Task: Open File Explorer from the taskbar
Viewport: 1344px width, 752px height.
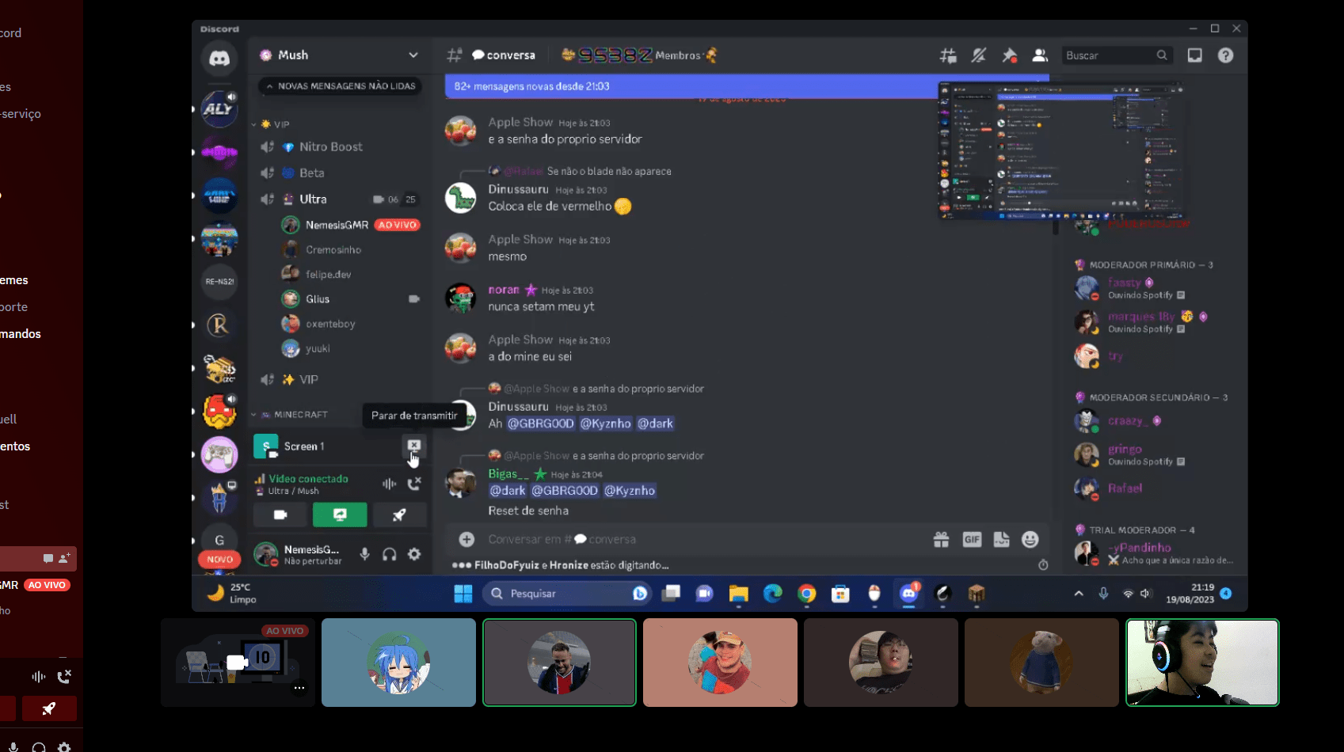Action: tap(738, 594)
